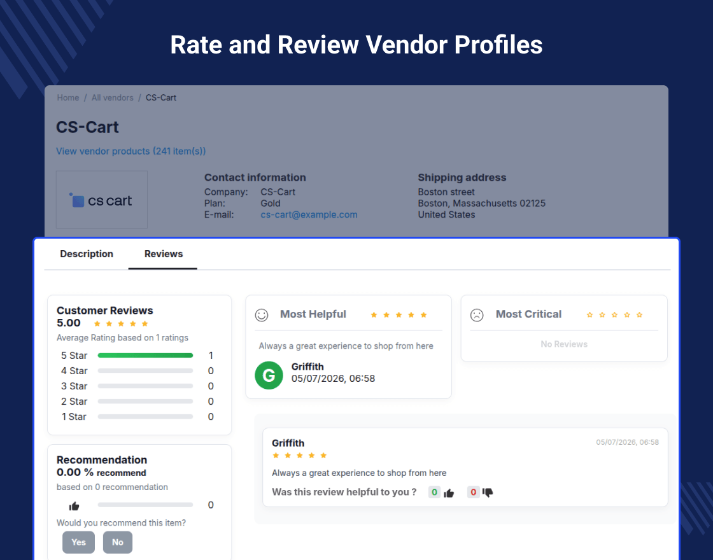Click 'Was this review helpful to you ?' text

pyautogui.click(x=344, y=493)
